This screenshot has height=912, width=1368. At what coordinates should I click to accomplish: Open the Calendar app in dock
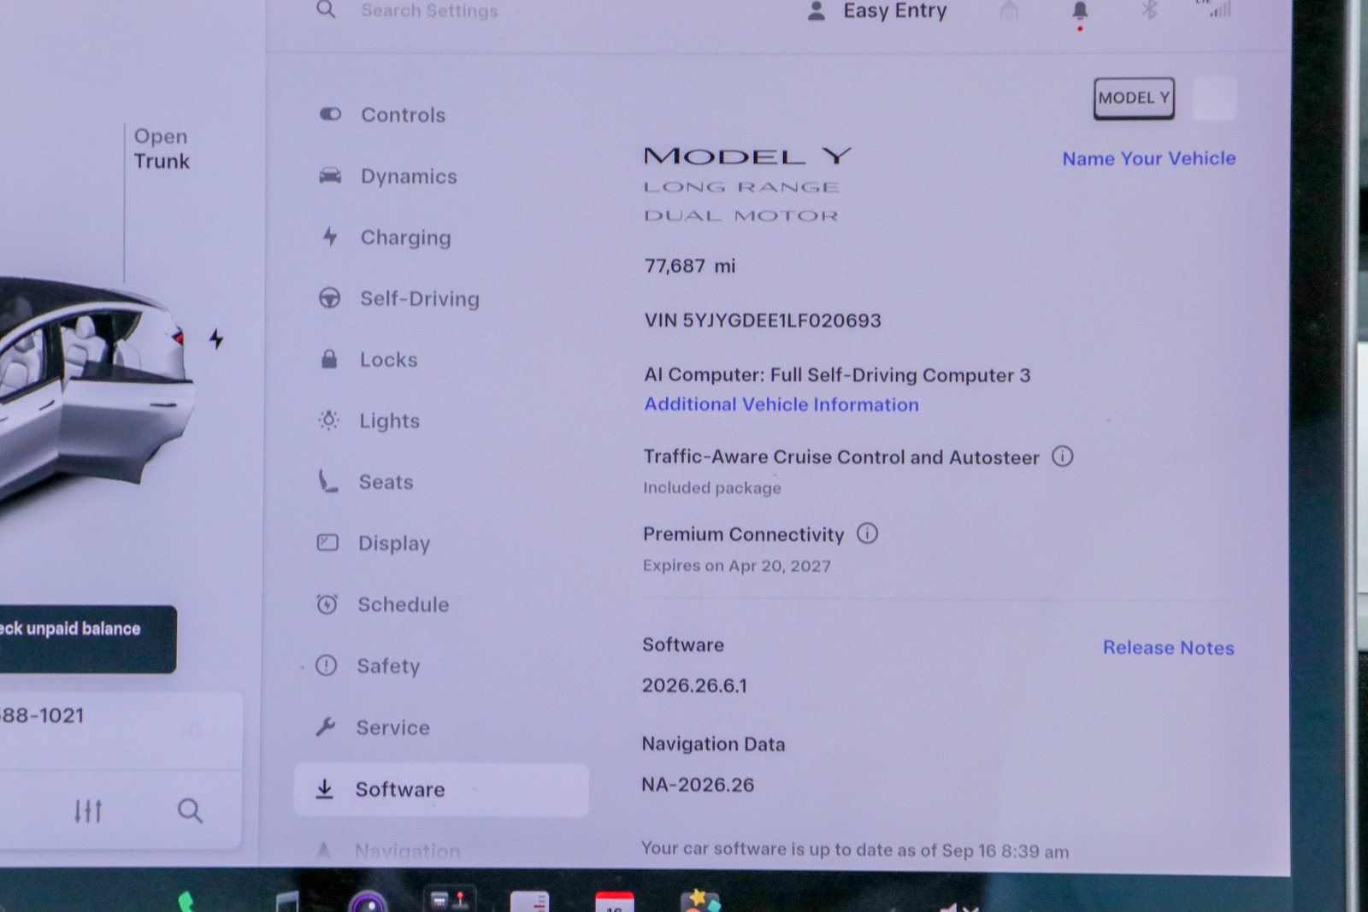coord(614,902)
